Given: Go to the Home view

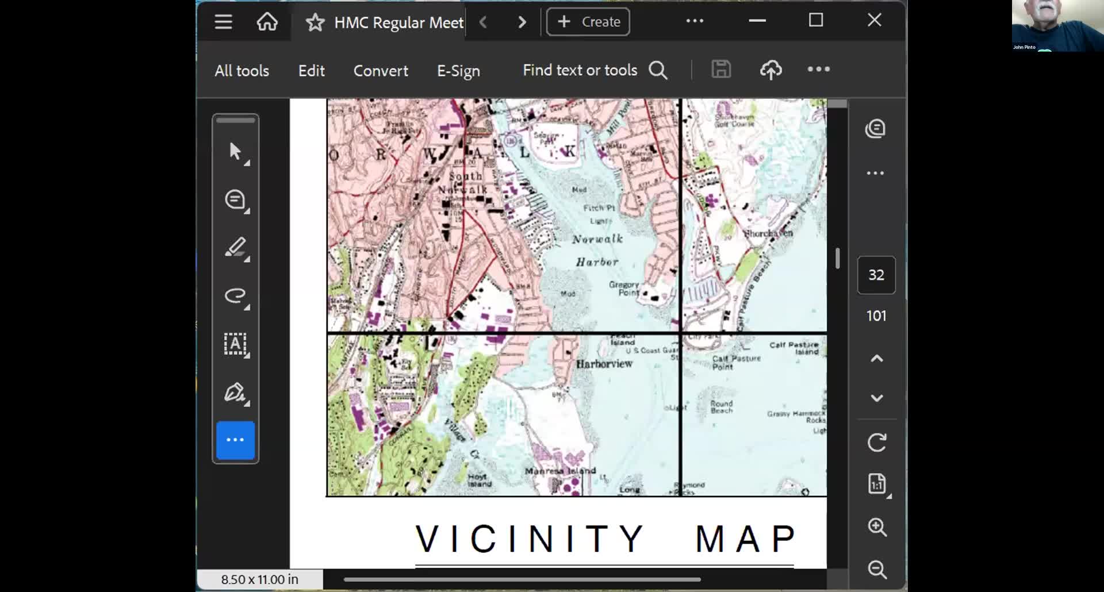Looking at the screenshot, I should pyautogui.click(x=267, y=22).
